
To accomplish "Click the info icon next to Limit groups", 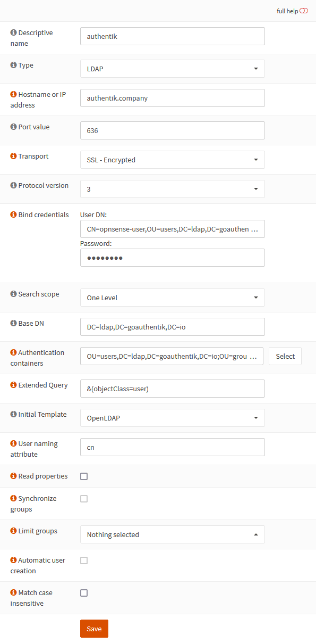I will (x=13, y=531).
